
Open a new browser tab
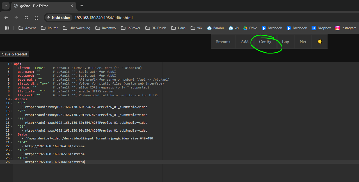82,6
